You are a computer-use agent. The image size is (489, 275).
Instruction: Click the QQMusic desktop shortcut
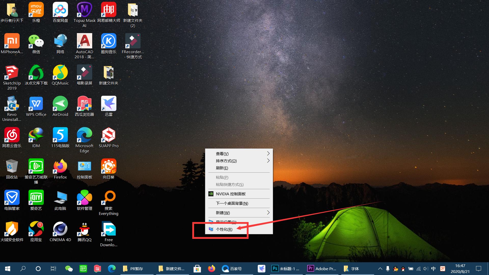(x=60, y=73)
